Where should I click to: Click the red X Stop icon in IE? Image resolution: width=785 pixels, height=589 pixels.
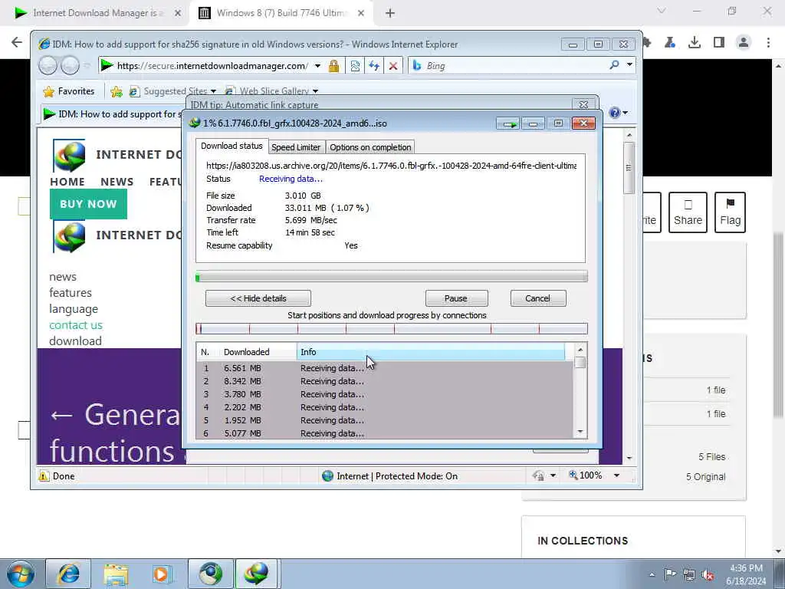point(393,66)
